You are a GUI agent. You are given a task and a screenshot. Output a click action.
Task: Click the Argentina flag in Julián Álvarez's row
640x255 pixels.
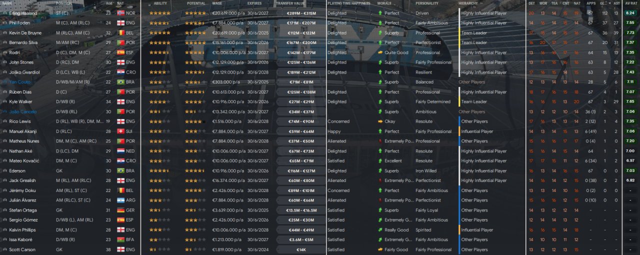coord(120,200)
